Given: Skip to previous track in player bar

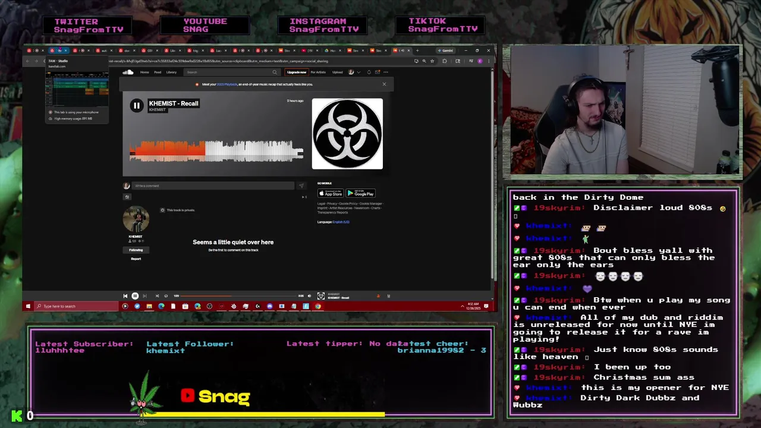Looking at the screenshot, I should tap(125, 296).
